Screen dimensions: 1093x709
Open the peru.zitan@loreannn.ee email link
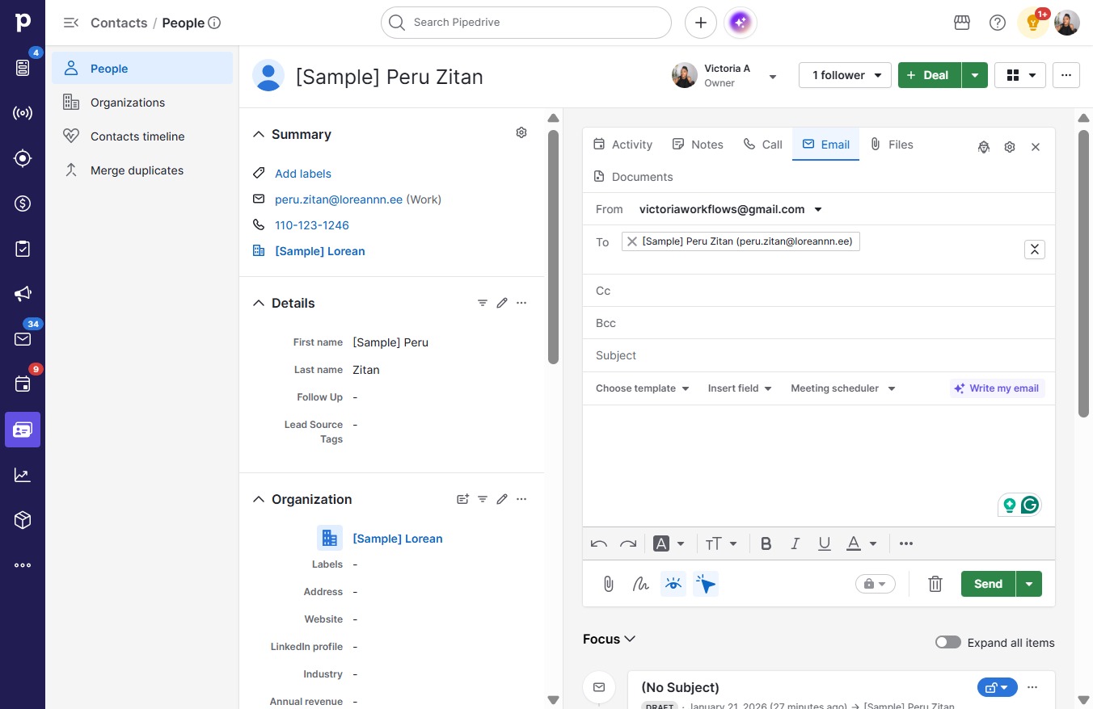coord(339,199)
